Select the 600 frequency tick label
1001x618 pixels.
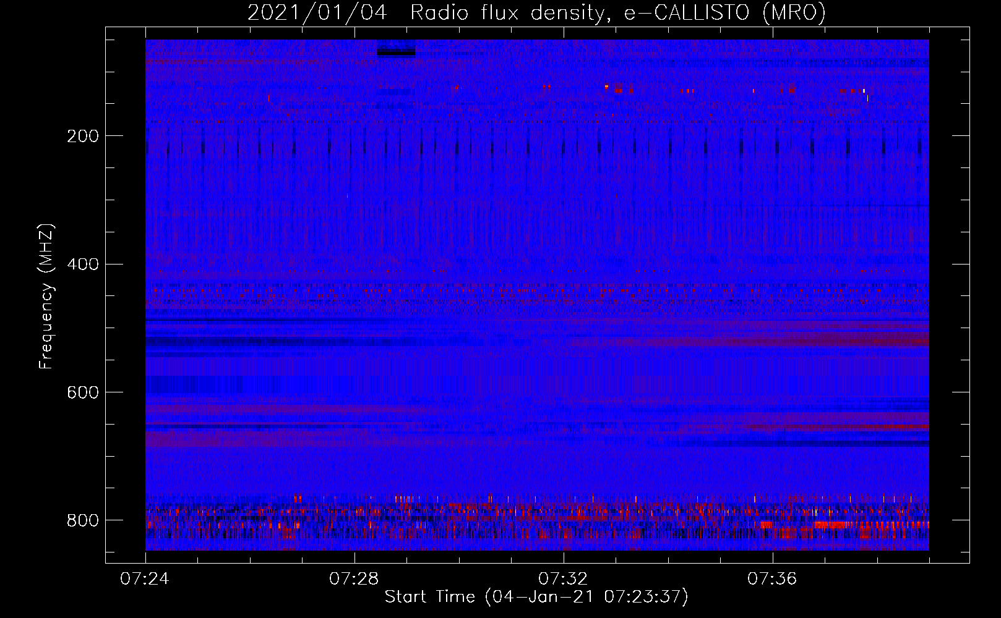pos(83,393)
